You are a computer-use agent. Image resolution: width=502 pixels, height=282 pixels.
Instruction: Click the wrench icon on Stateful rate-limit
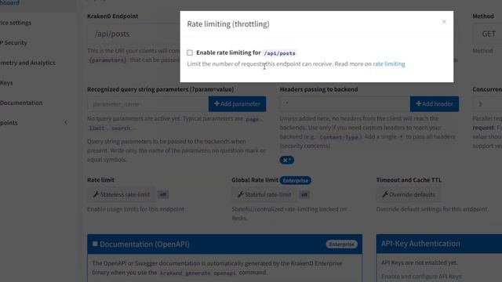tap(241, 194)
